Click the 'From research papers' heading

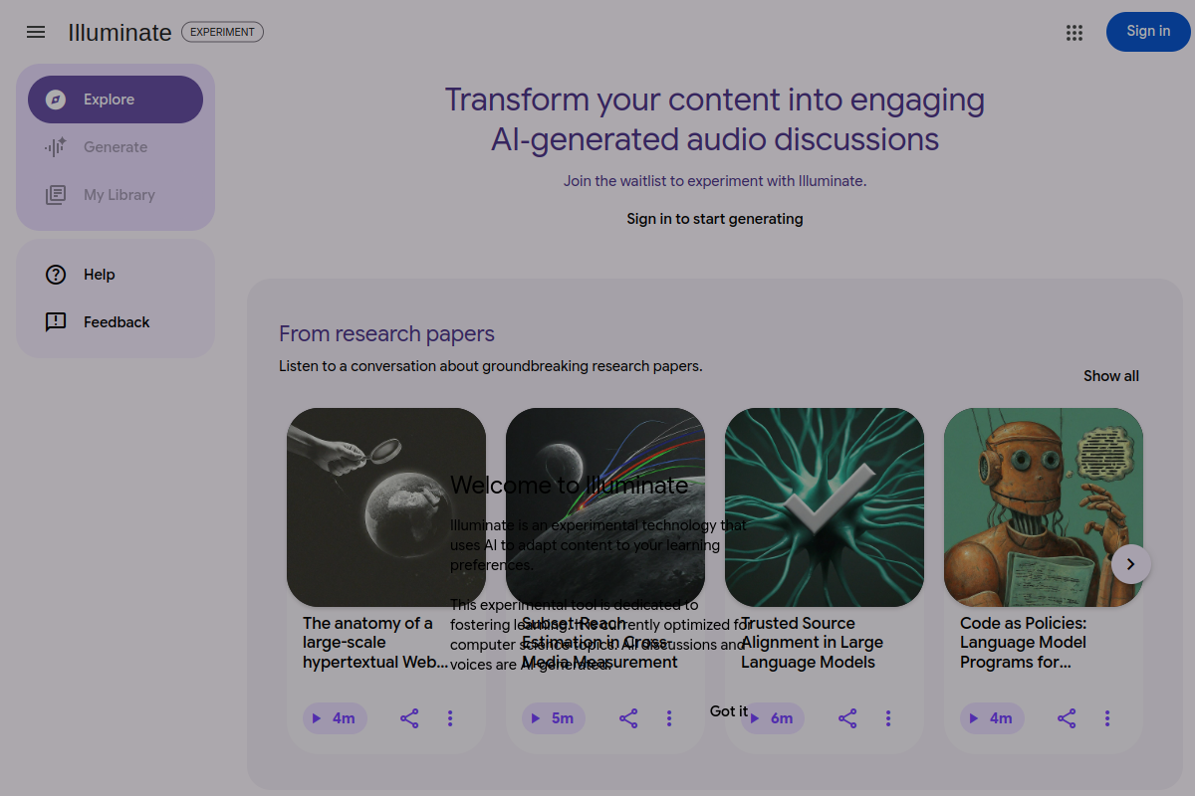tap(386, 334)
